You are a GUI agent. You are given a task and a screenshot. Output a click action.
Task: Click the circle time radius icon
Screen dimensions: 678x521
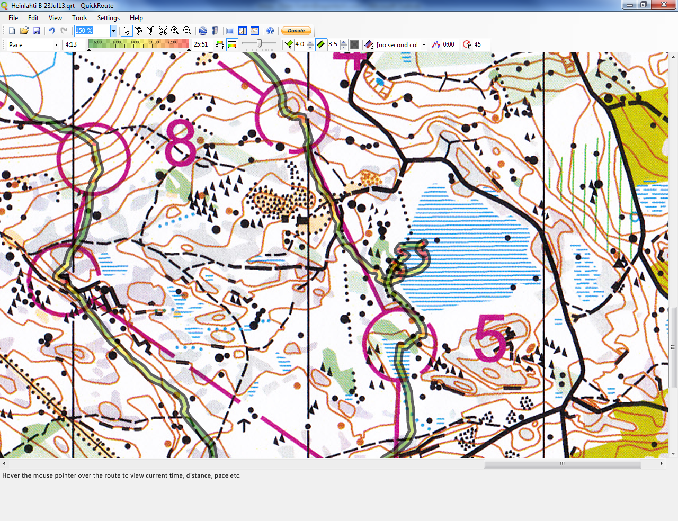point(467,45)
